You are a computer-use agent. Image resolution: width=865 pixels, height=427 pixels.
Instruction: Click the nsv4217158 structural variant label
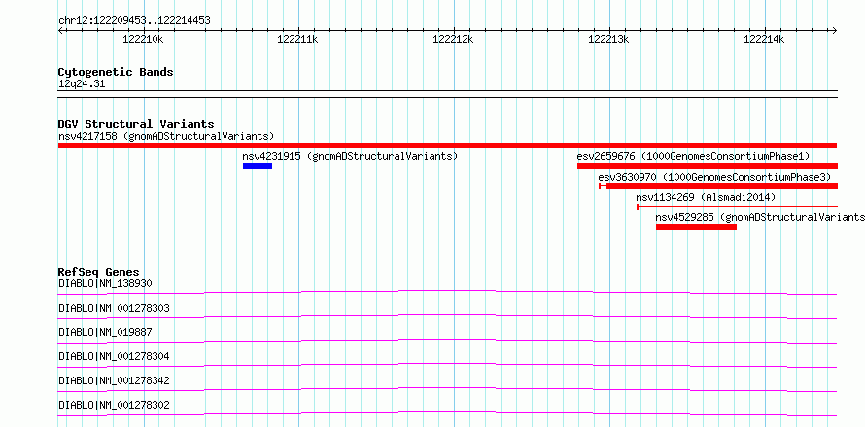(166, 136)
